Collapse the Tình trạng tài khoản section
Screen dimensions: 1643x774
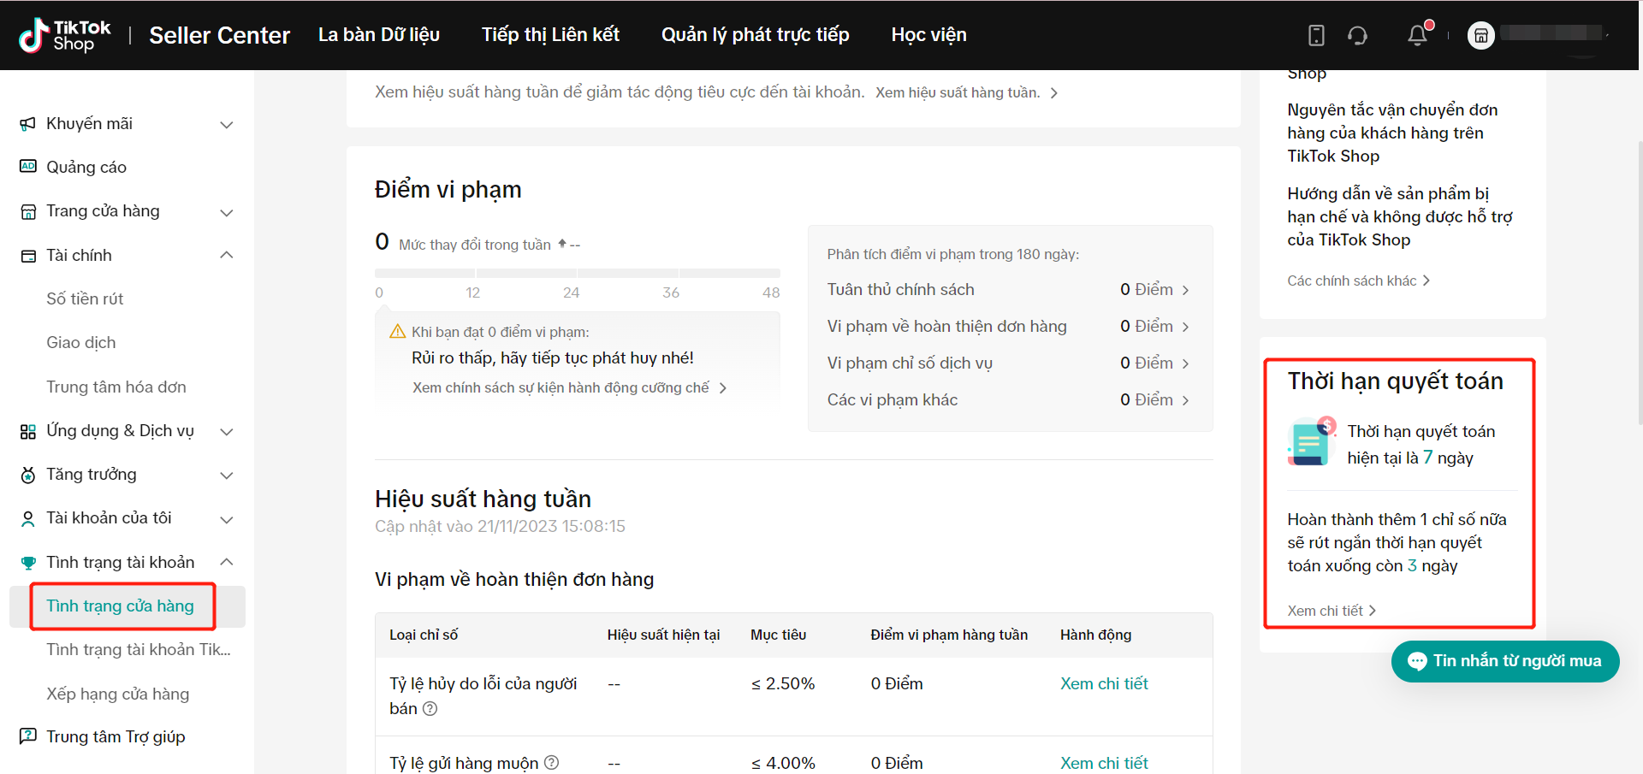pos(226,562)
